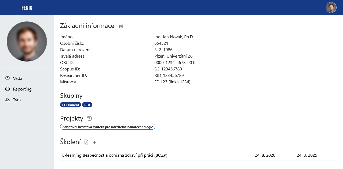The width and height of the screenshot is (343, 169).
Task: Click address Plzeň, Univerzitní 26
Action: [x=173, y=56]
